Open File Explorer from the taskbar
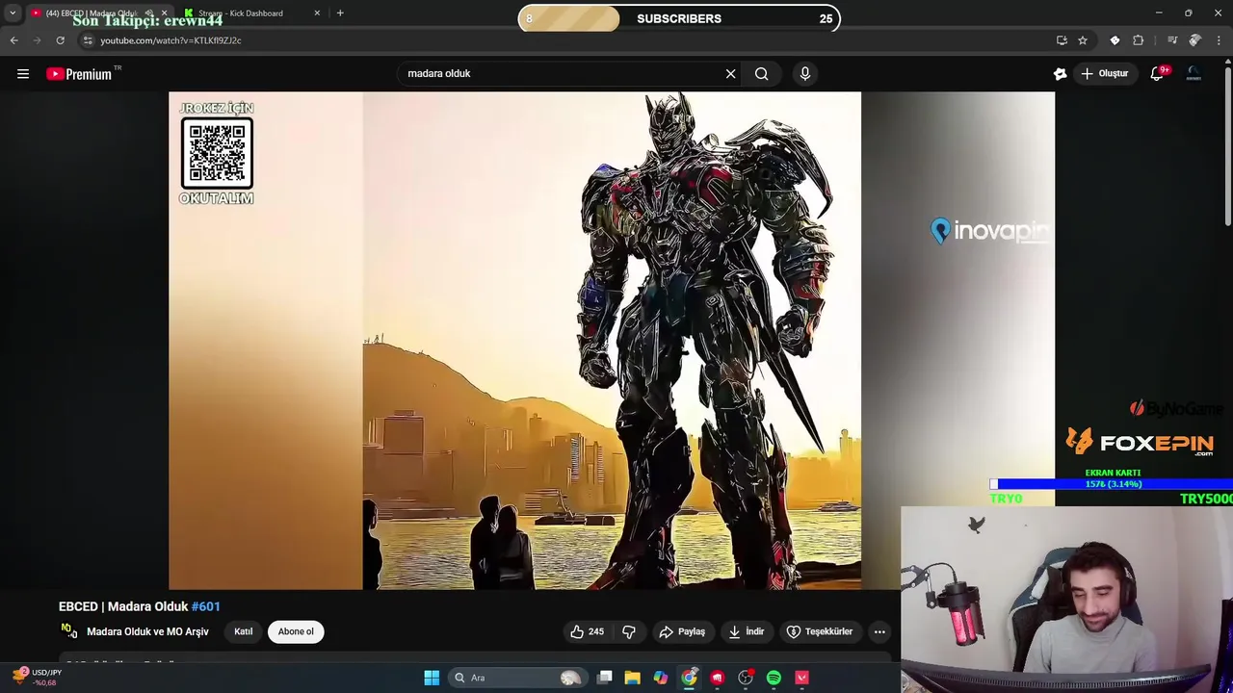 (x=632, y=678)
